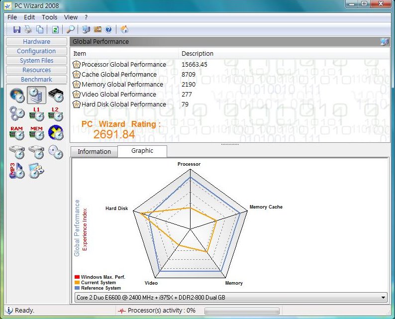Switch to the Graphic tab
395x319 pixels.
click(142, 151)
